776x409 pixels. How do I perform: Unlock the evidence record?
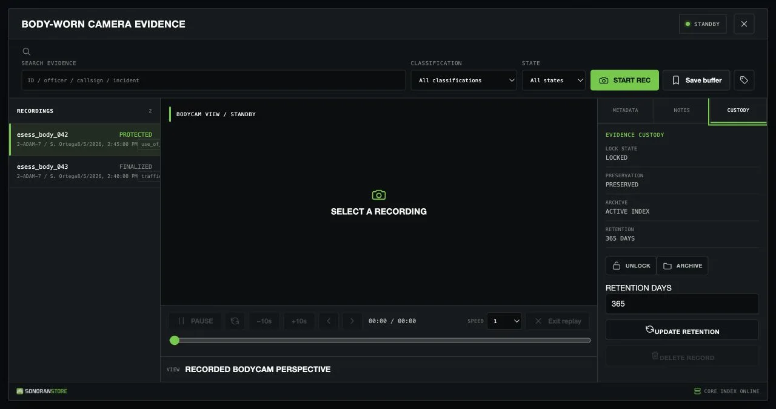[x=630, y=266]
